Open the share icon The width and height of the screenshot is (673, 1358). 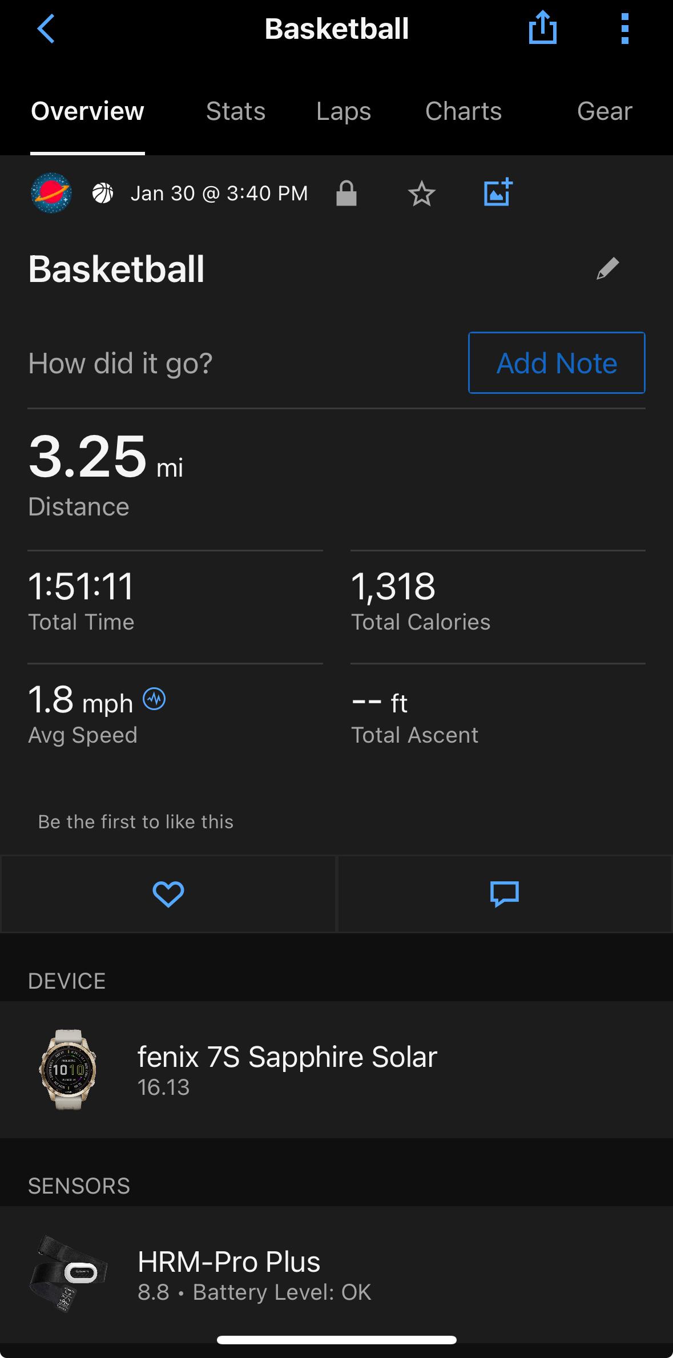tap(542, 29)
